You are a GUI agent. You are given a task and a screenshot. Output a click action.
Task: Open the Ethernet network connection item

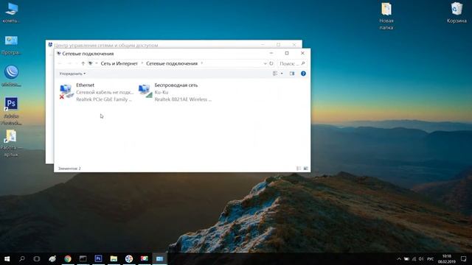click(97, 92)
